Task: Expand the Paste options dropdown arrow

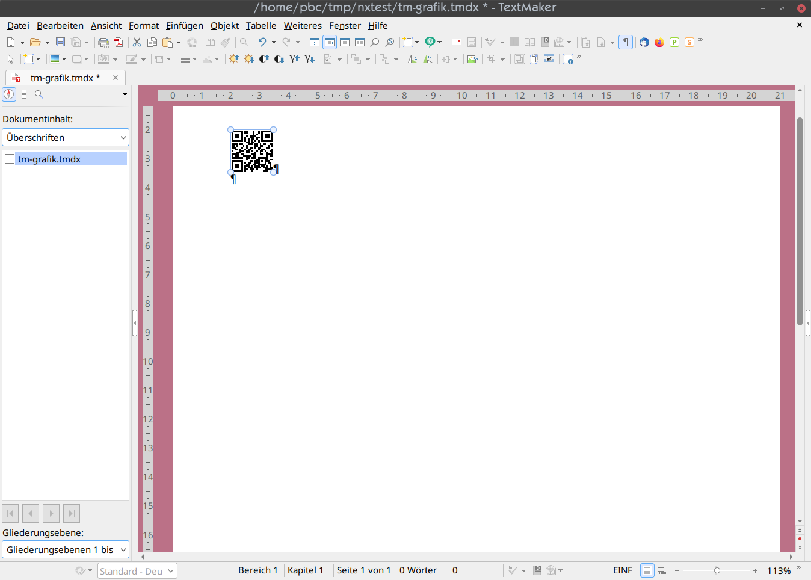Action: [x=179, y=43]
